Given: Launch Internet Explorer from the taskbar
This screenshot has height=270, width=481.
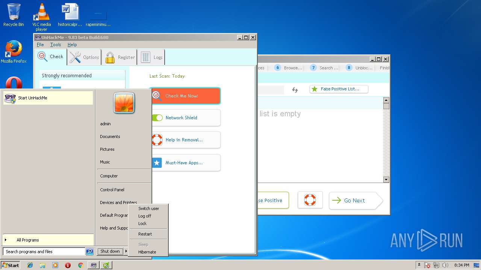Looking at the screenshot, I should (x=30, y=265).
